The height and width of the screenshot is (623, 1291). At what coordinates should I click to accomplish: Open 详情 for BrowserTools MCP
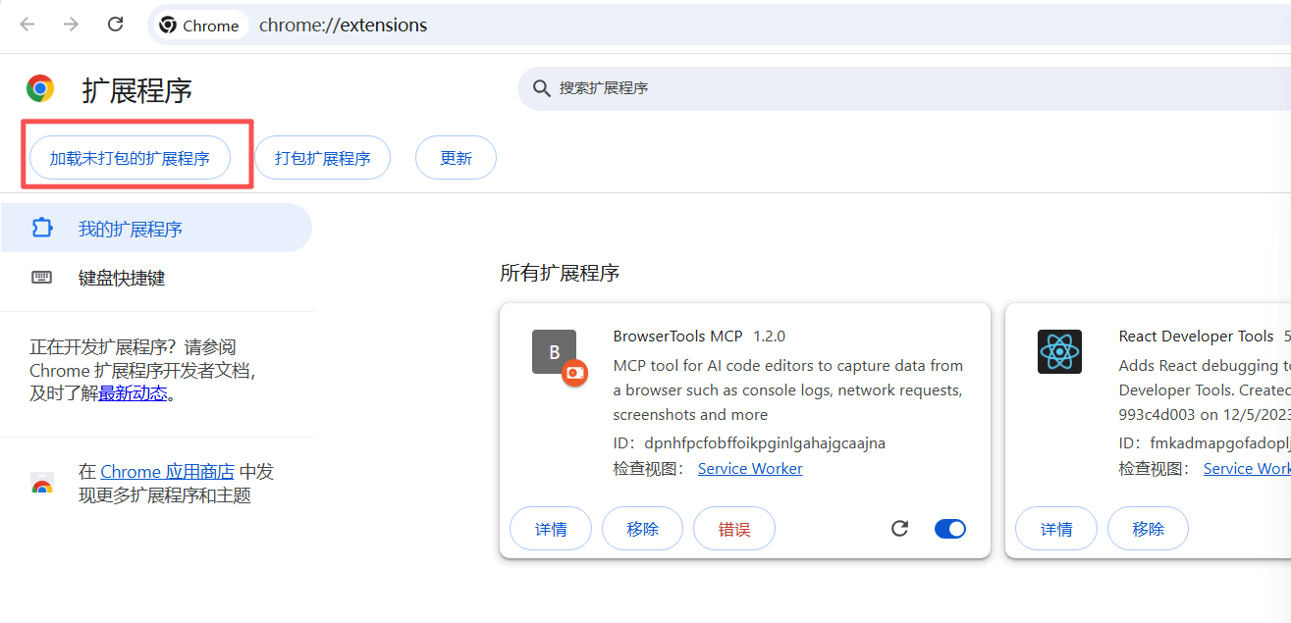click(x=551, y=529)
